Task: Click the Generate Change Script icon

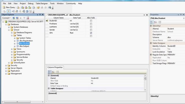Action: click(x=4, y=11)
